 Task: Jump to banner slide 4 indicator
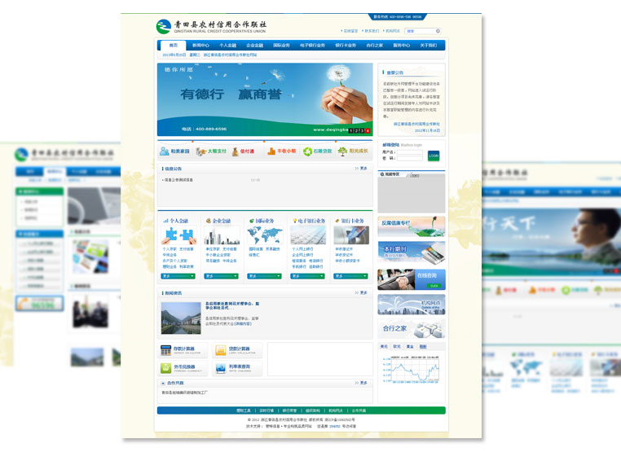[x=368, y=130]
